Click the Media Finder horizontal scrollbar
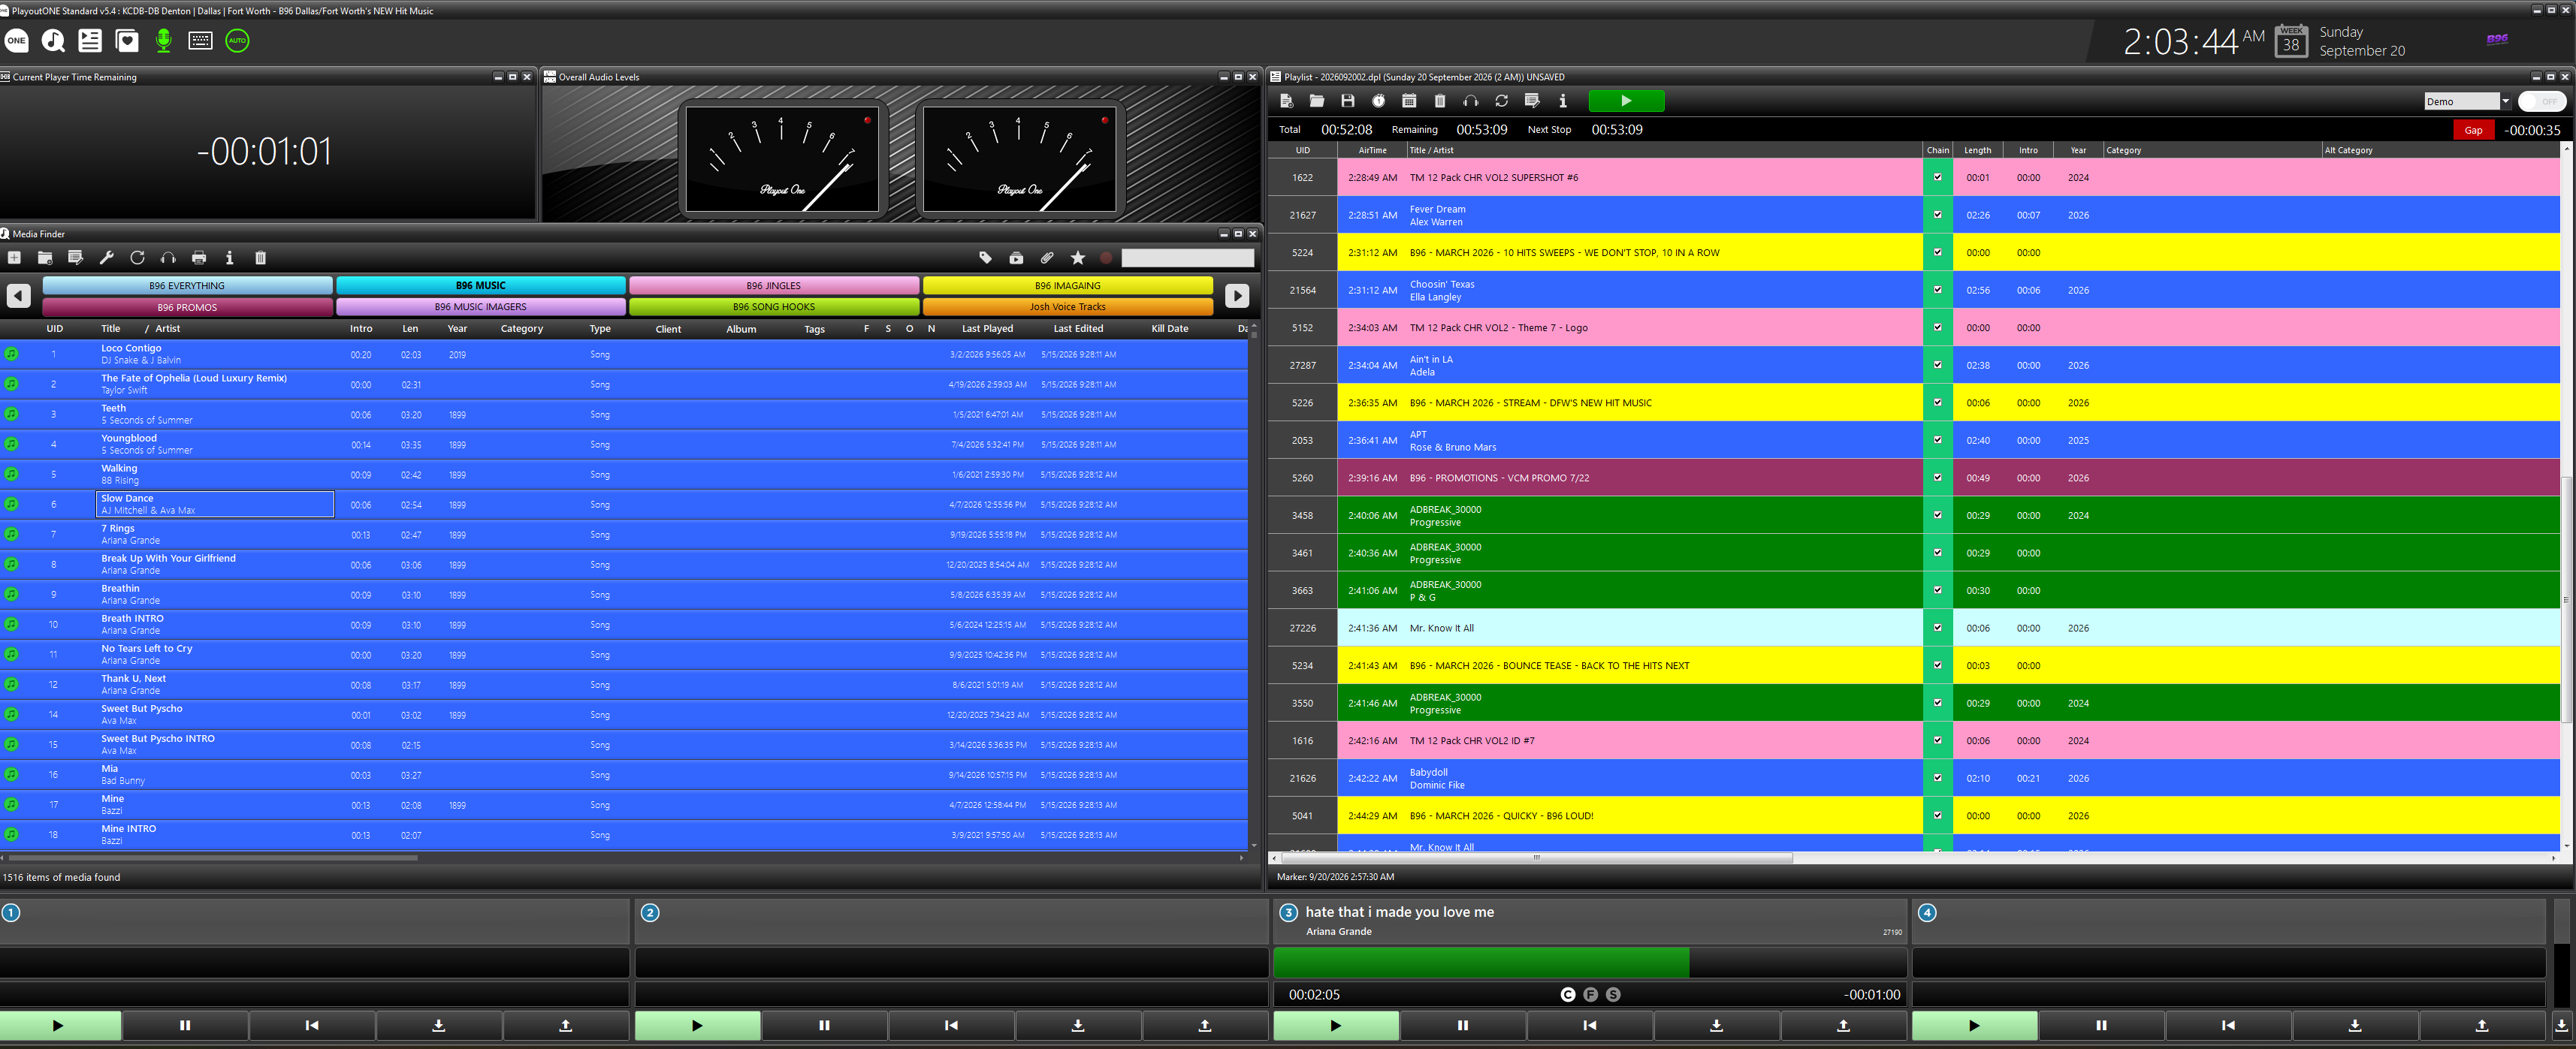The image size is (2576, 1049). pyautogui.click(x=213, y=858)
